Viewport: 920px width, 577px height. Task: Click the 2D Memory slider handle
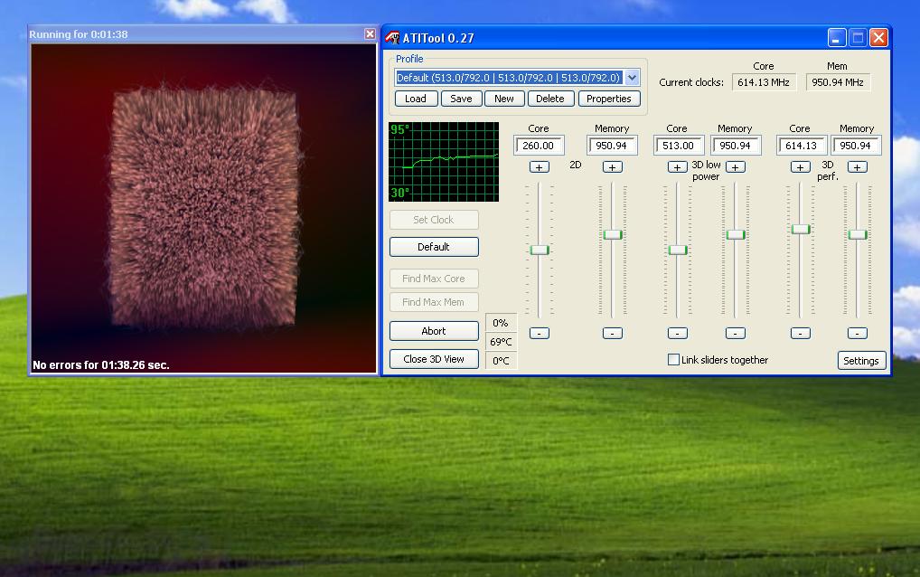pos(612,235)
